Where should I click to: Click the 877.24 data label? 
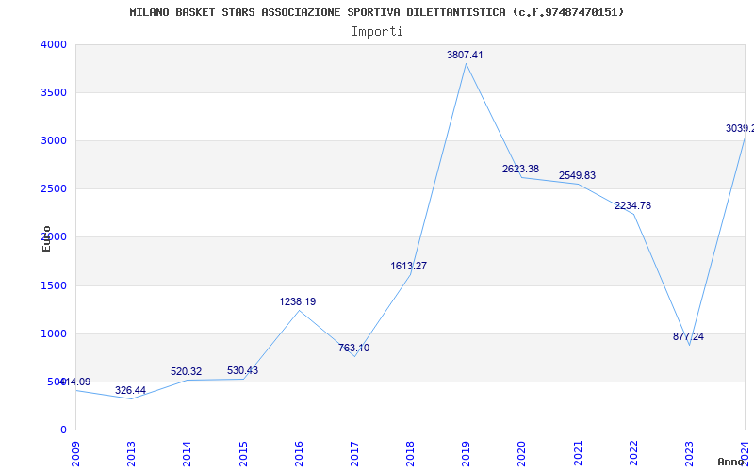(x=688, y=336)
